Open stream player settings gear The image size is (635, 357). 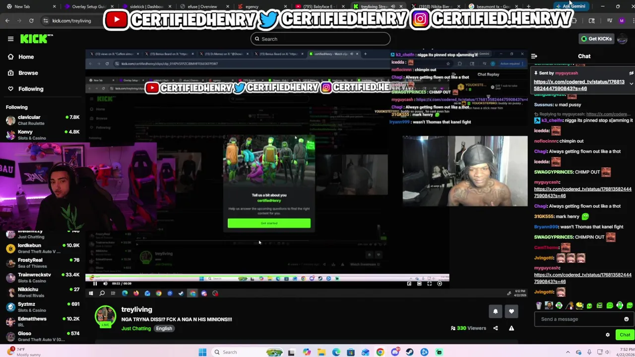[x=440, y=284]
